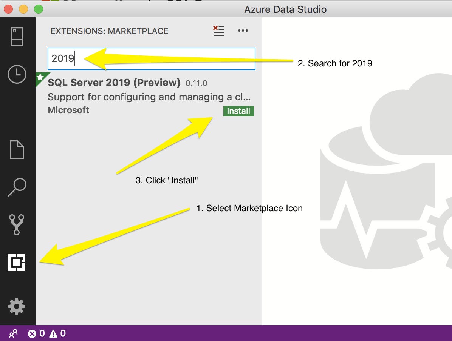Click the version label 0.11.0

197,83
